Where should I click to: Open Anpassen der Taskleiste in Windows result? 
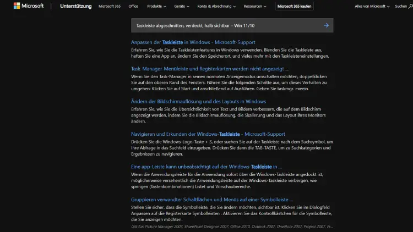193,42
